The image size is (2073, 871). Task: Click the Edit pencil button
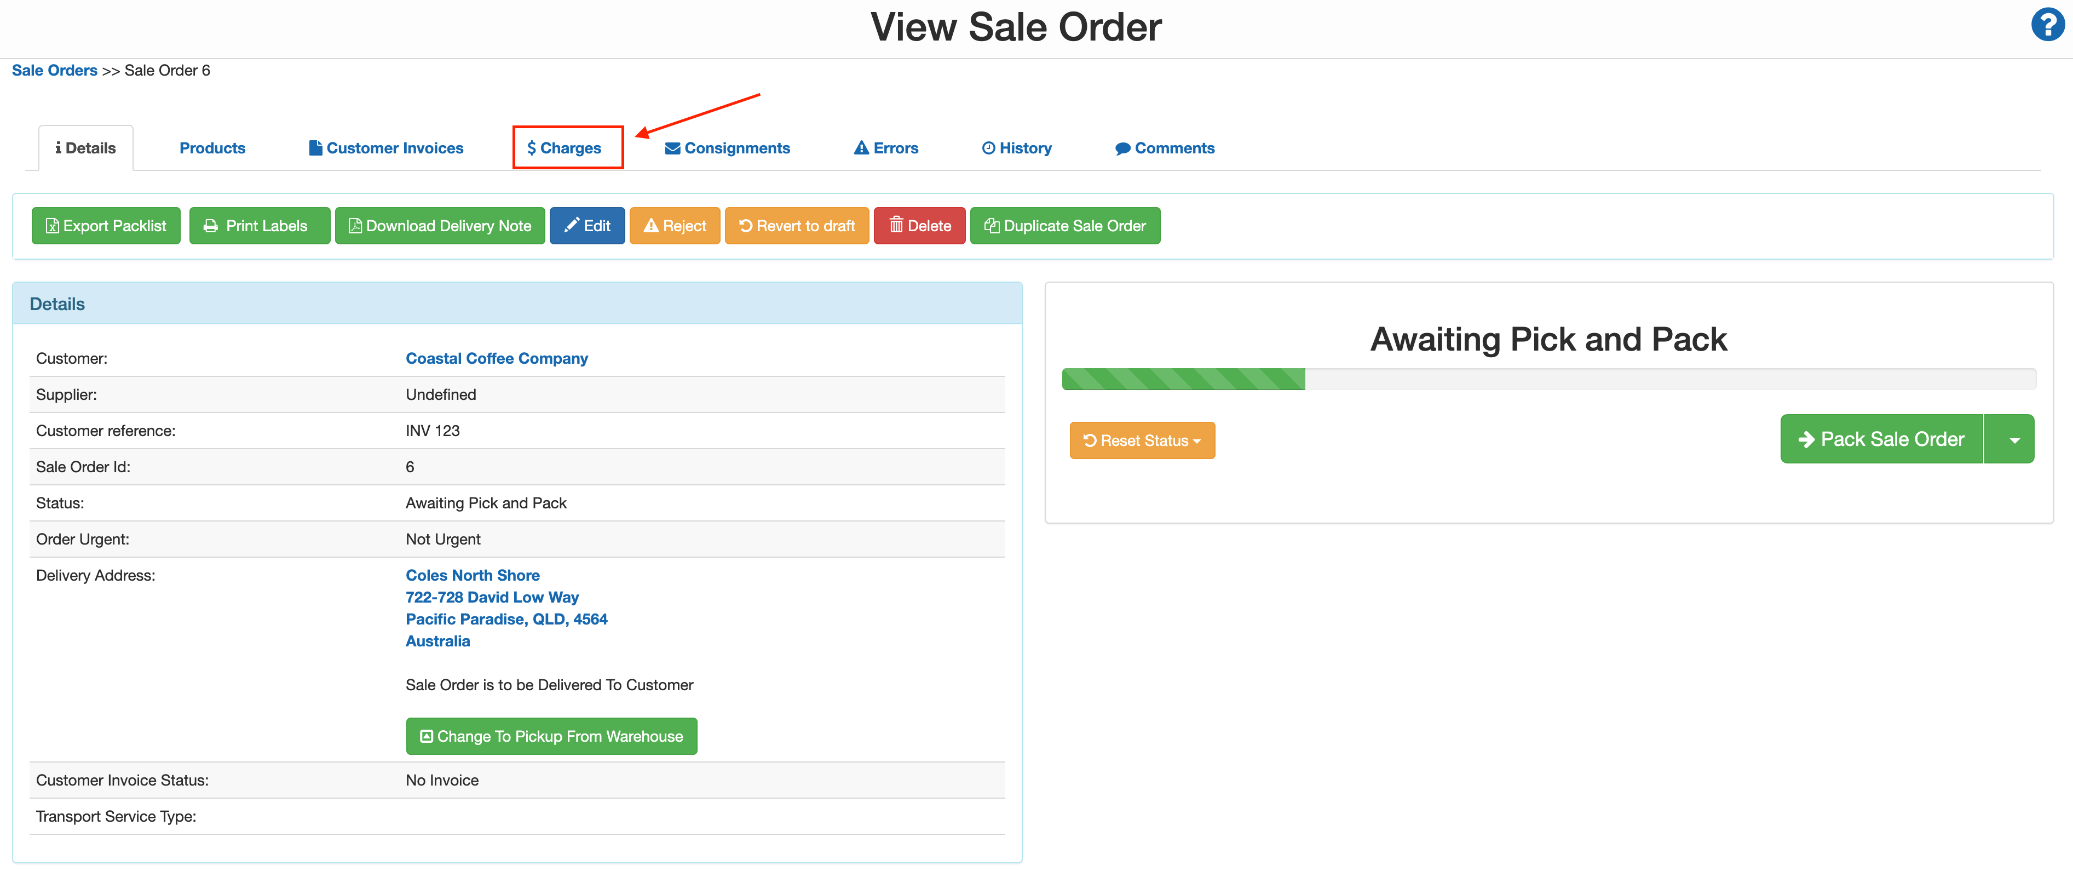pyautogui.click(x=586, y=225)
